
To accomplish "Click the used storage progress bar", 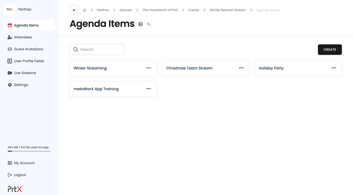I will click(29, 151).
